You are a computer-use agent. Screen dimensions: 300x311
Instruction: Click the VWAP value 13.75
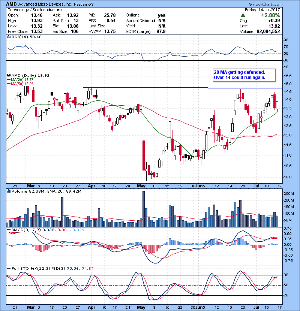110,31
